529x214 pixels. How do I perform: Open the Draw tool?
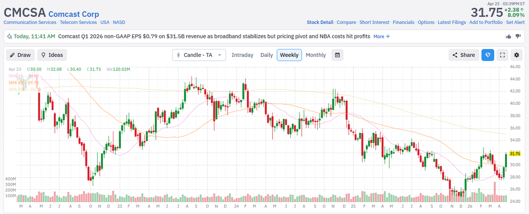tap(20, 55)
